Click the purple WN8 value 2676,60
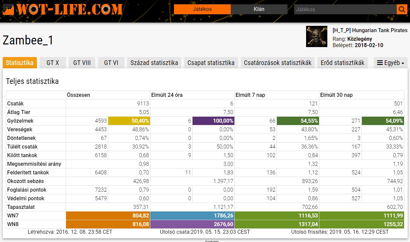 click(x=193, y=224)
